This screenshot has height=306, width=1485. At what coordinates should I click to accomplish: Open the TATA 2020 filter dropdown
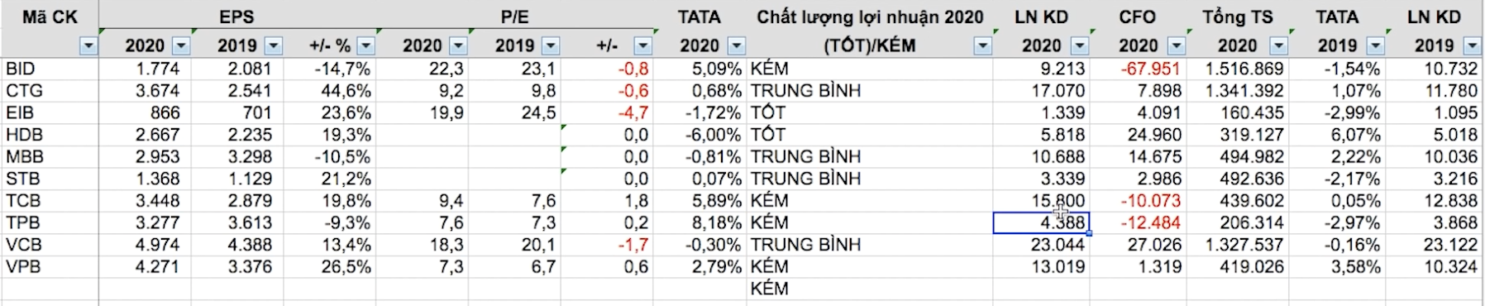click(736, 46)
